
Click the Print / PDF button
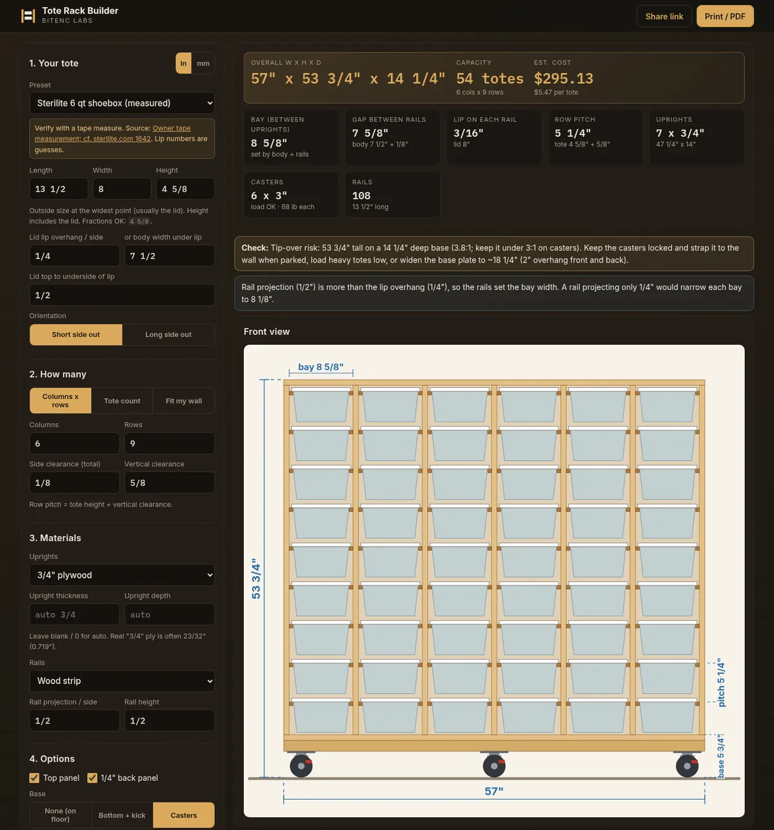pos(725,16)
